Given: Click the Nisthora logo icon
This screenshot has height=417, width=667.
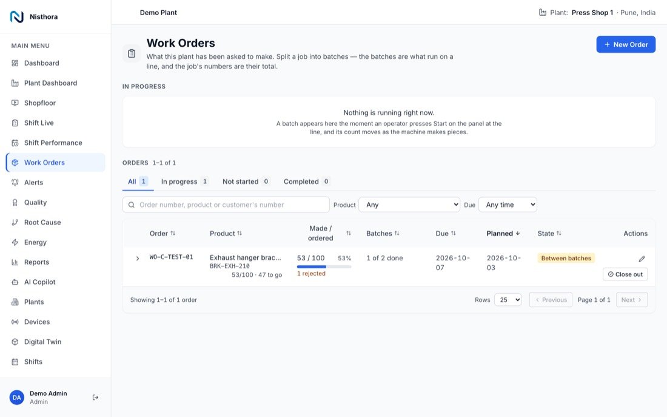Looking at the screenshot, I should click(x=16, y=16).
